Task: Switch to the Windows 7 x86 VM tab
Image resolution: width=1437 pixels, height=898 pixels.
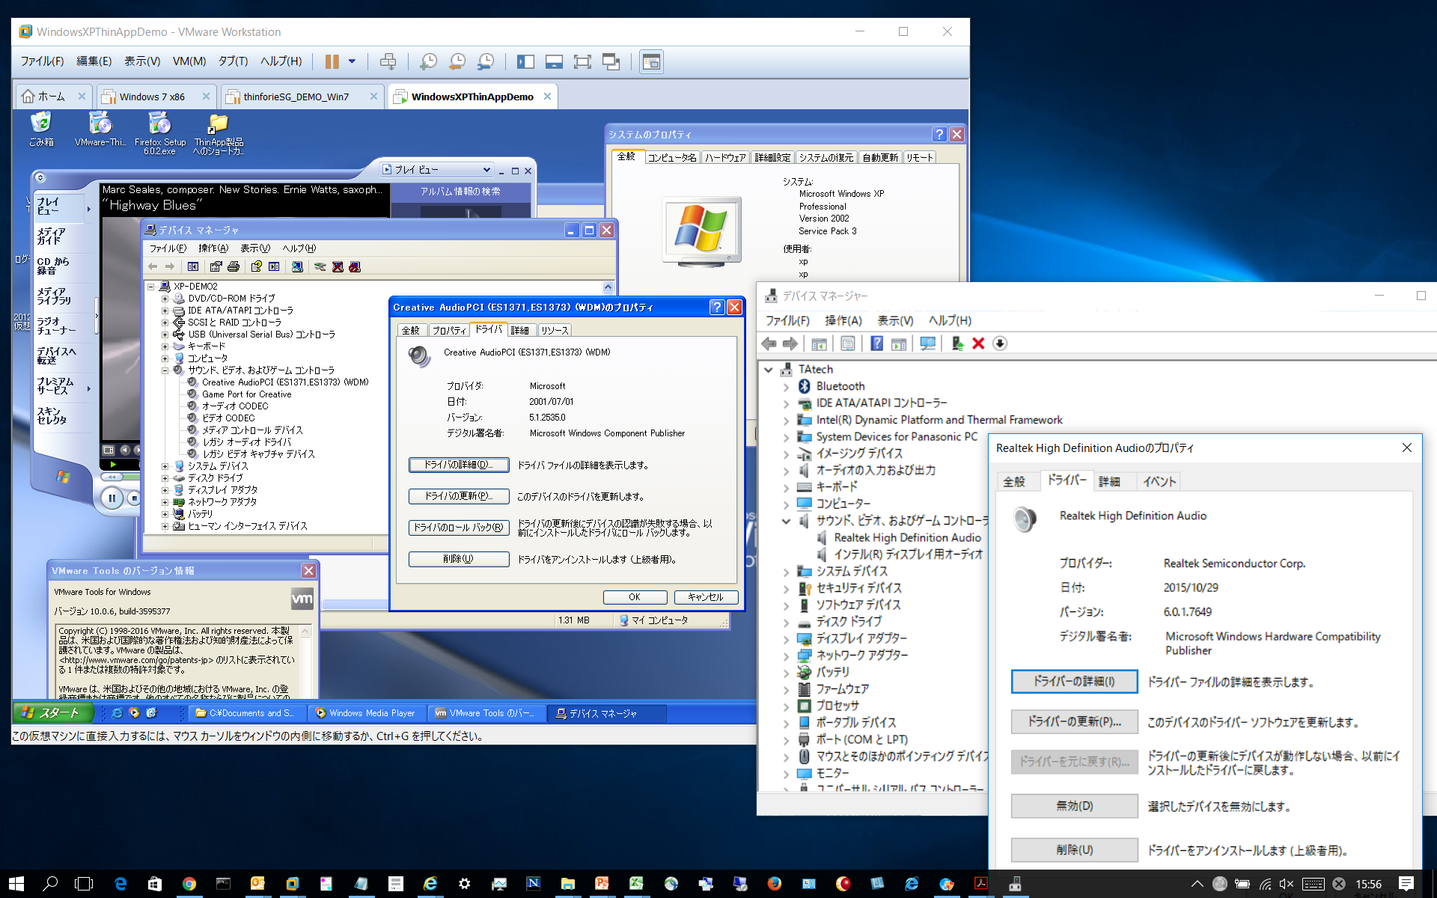Action: click(x=156, y=97)
